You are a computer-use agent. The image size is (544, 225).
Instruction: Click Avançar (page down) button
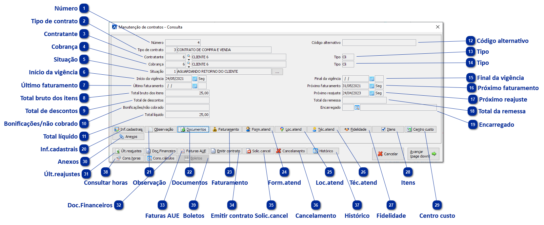point(423,154)
